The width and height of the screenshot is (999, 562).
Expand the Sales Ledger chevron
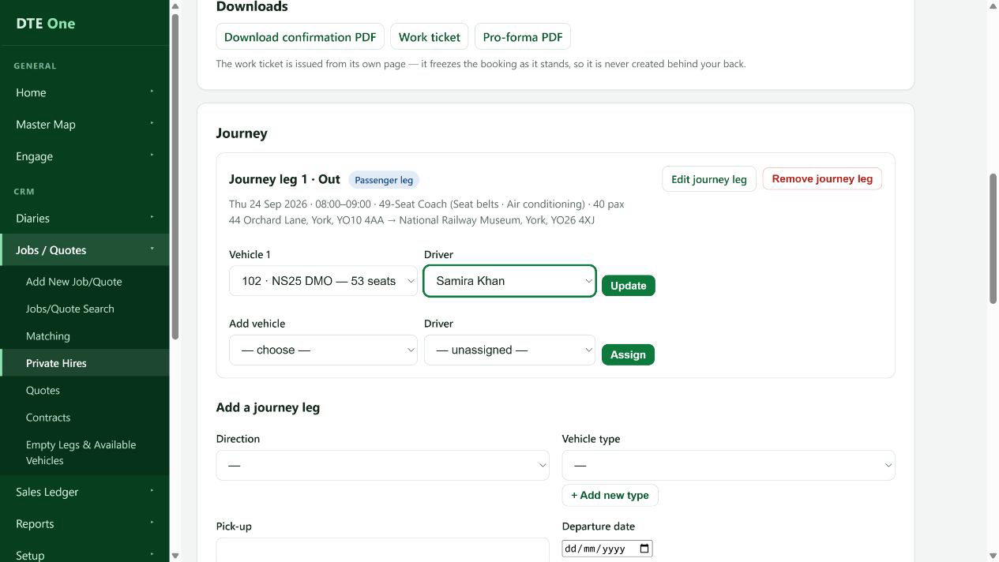[x=152, y=491]
